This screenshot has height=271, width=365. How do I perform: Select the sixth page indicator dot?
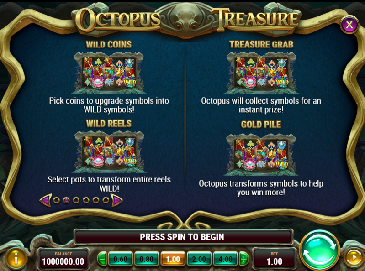(106, 200)
